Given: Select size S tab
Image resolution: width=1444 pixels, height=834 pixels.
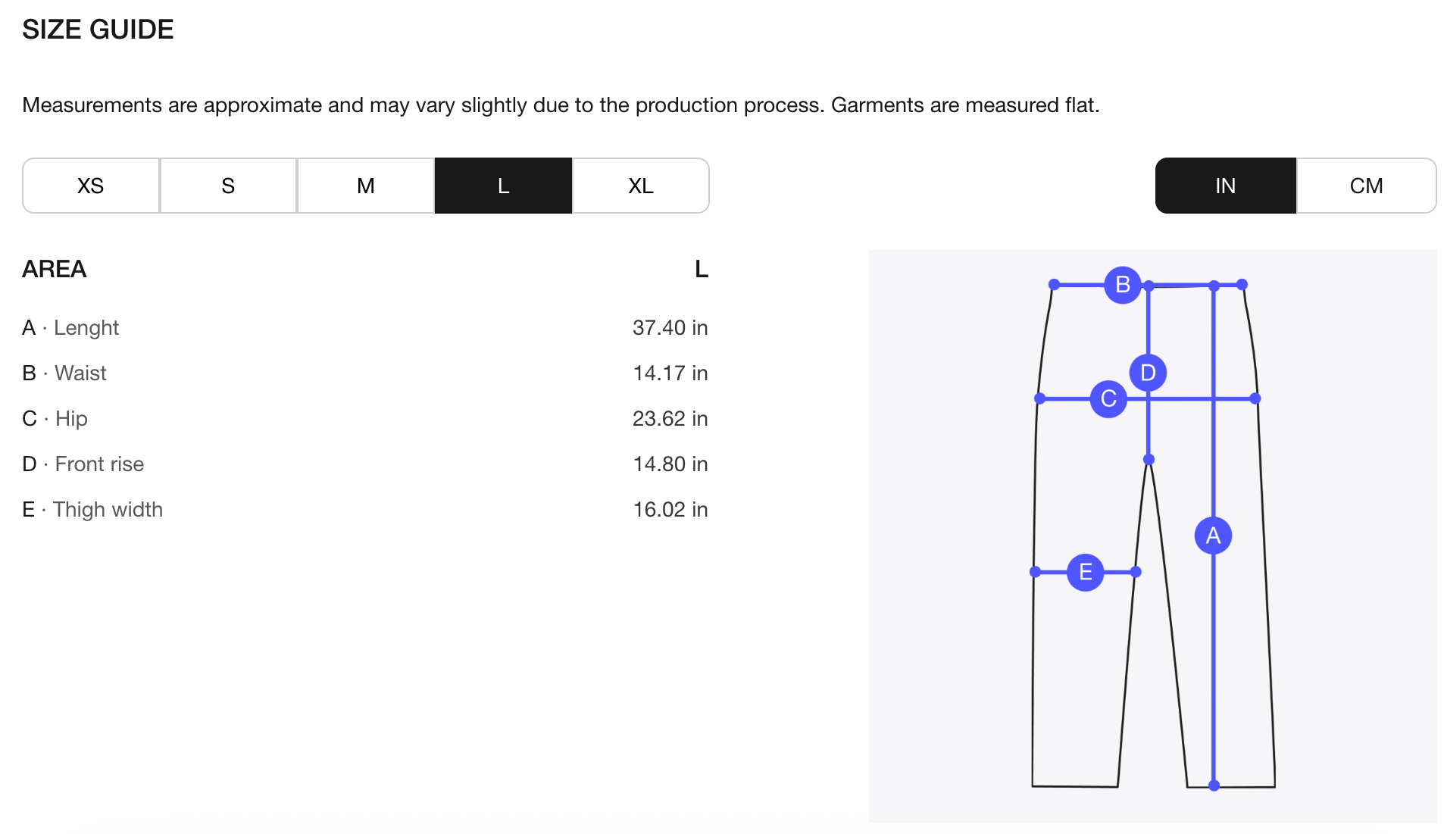Looking at the screenshot, I should pos(228,186).
